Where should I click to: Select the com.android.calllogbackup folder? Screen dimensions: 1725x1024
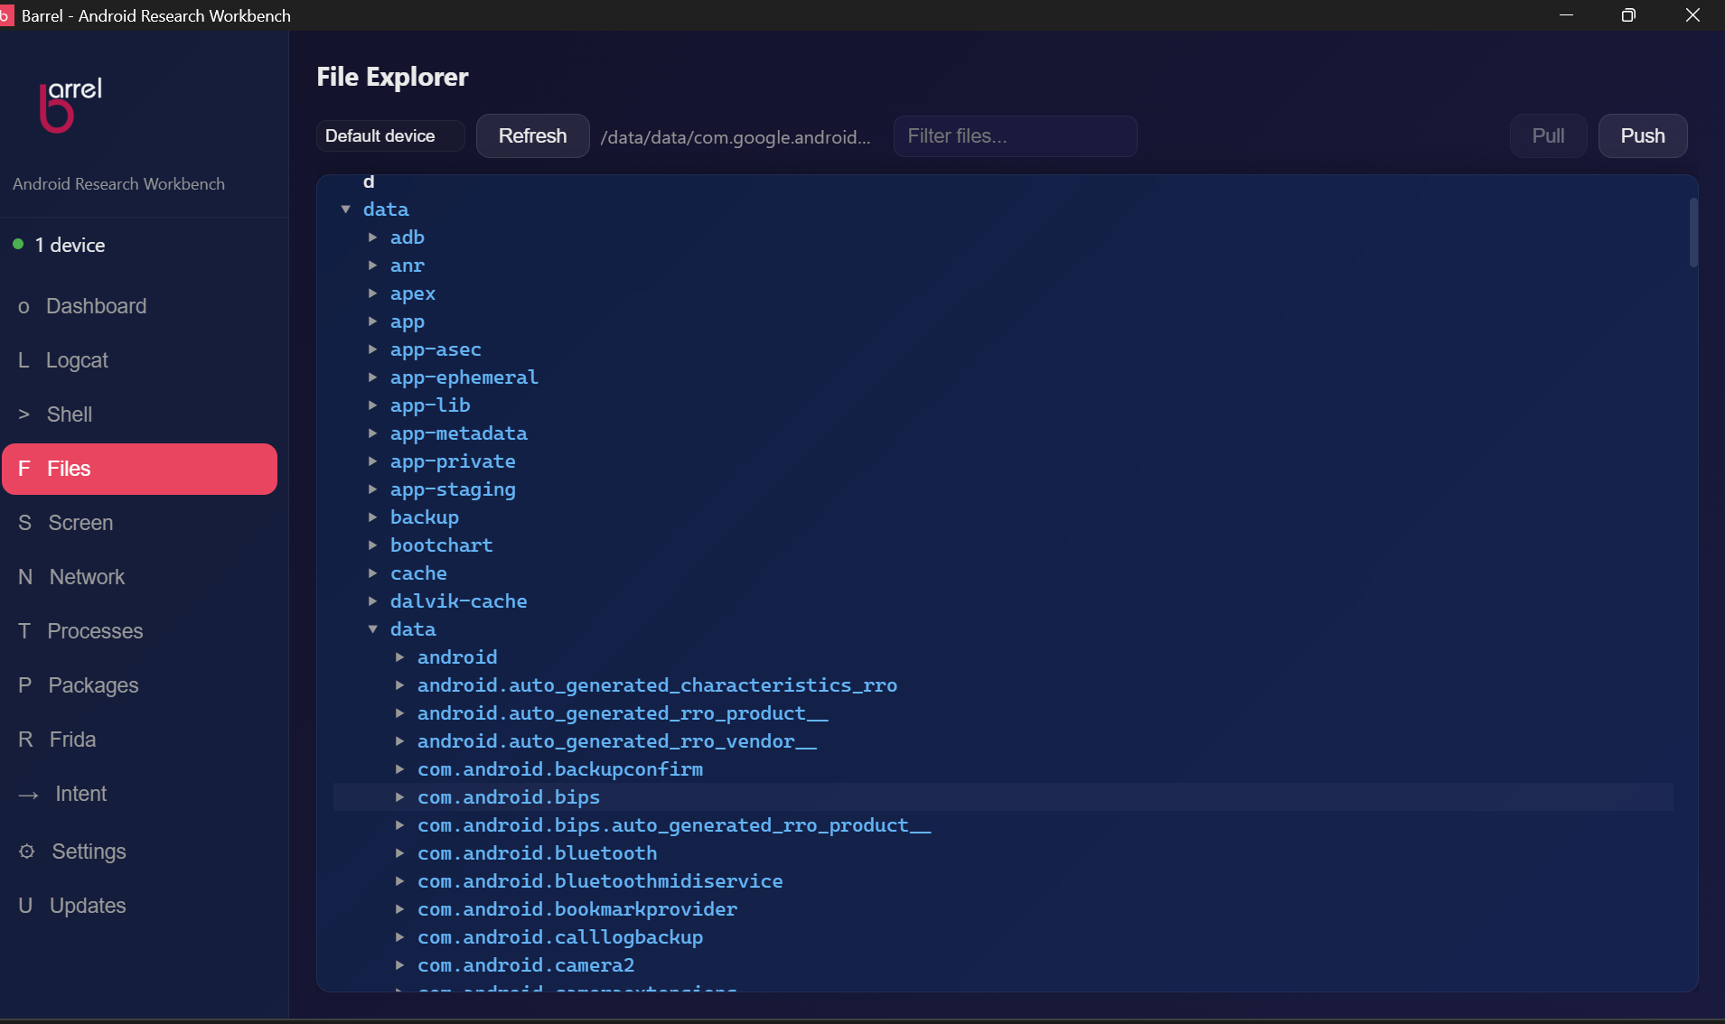[x=560, y=937]
